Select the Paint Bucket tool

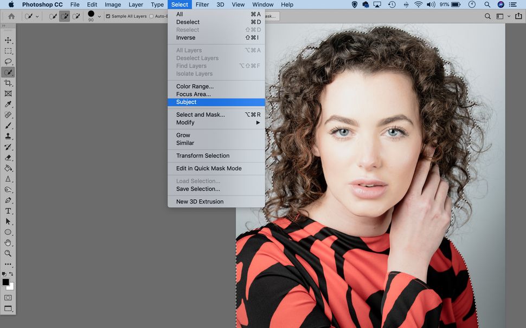[8, 168]
